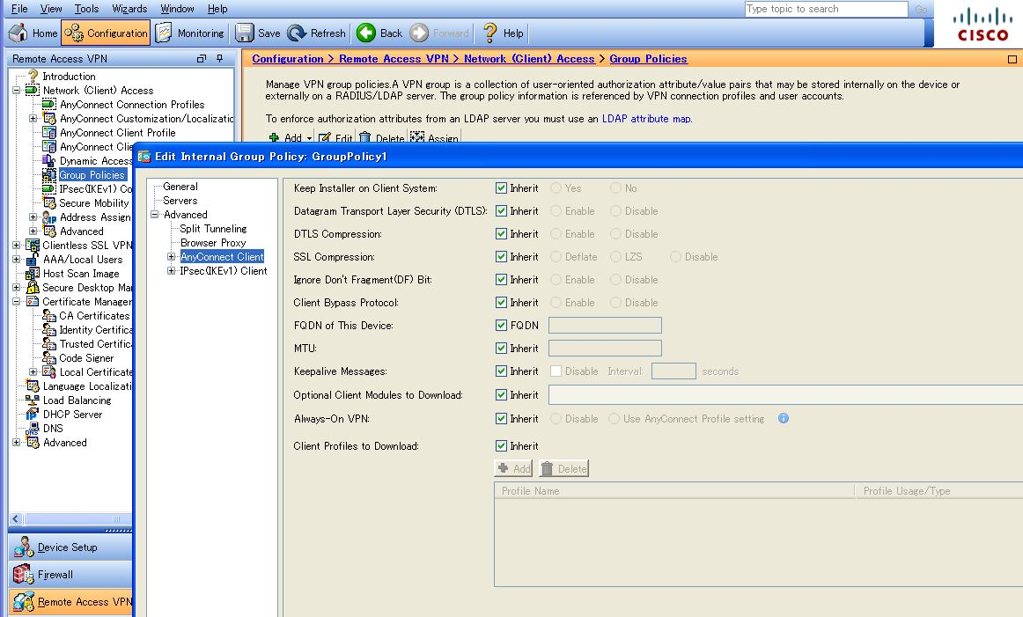This screenshot has width=1023, height=617.
Task: Collapse Certificate Management node
Action: [x=17, y=301]
